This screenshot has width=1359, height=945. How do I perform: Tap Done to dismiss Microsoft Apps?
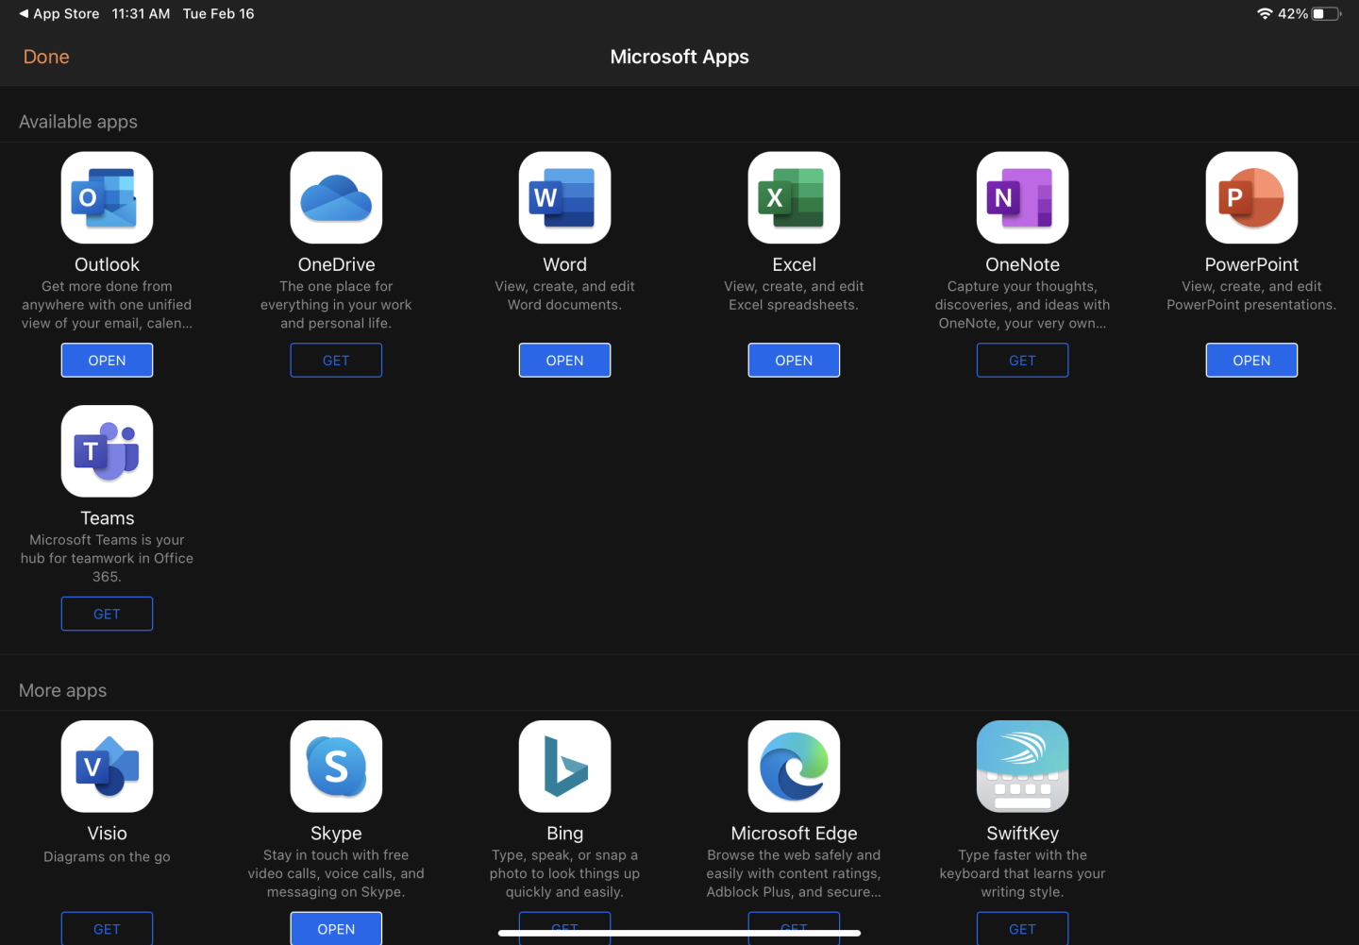[45, 57]
